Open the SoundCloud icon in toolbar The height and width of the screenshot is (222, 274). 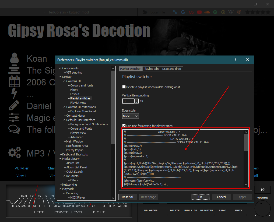tap(207, 12)
